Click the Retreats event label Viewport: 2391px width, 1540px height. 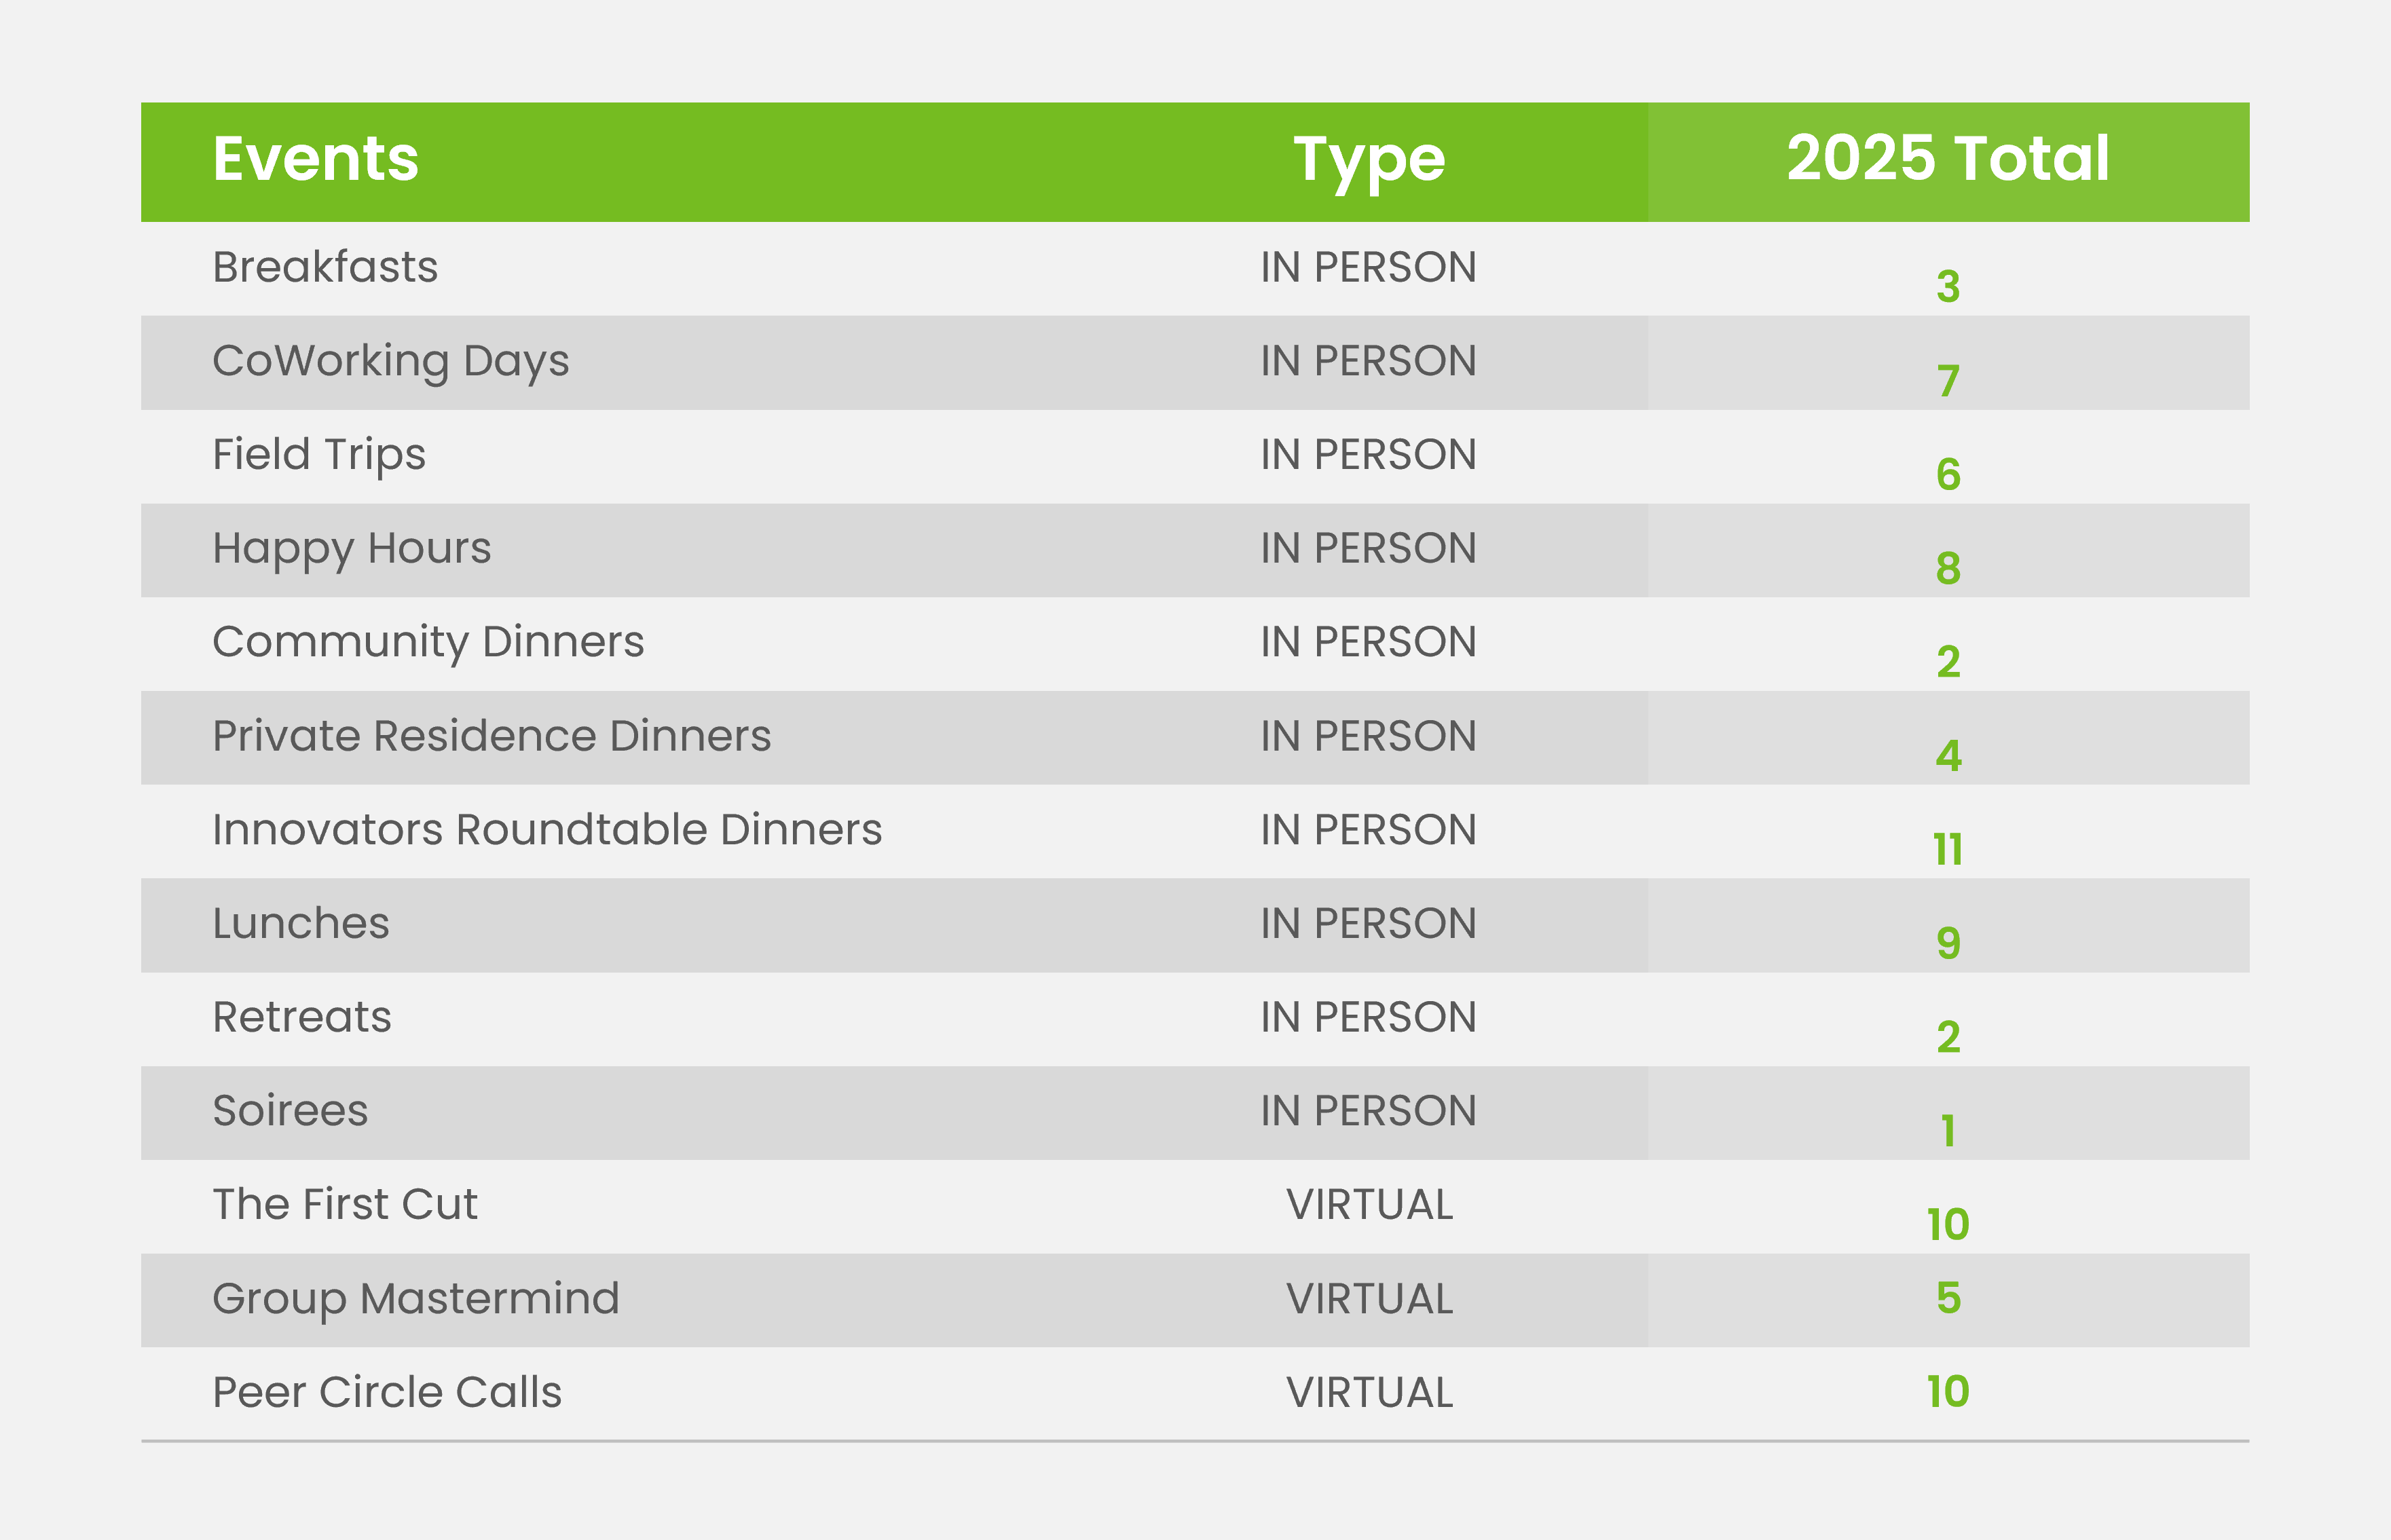click(x=301, y=1017)
